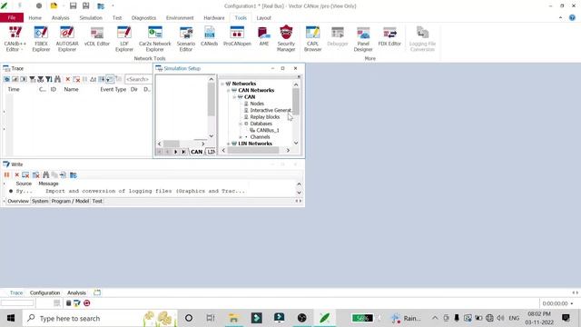Screen dimensions: 581x327
Task: Switch to the Layout ribbon tab
Action: pyautogui.click(x=264, y=18)
